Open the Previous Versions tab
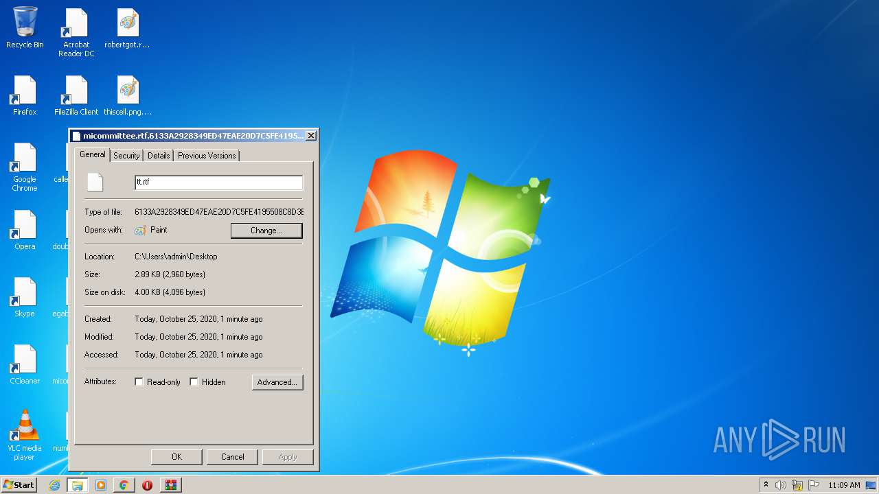This screenshot has width=879, height=494. [207, 156]
